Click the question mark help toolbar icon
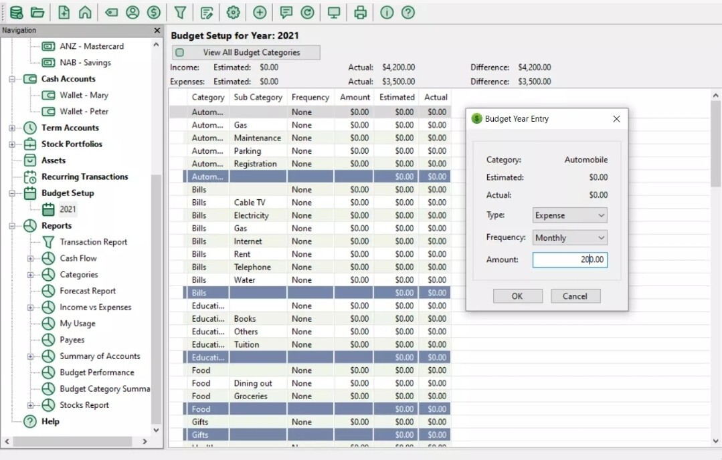 tap(408, 13)
